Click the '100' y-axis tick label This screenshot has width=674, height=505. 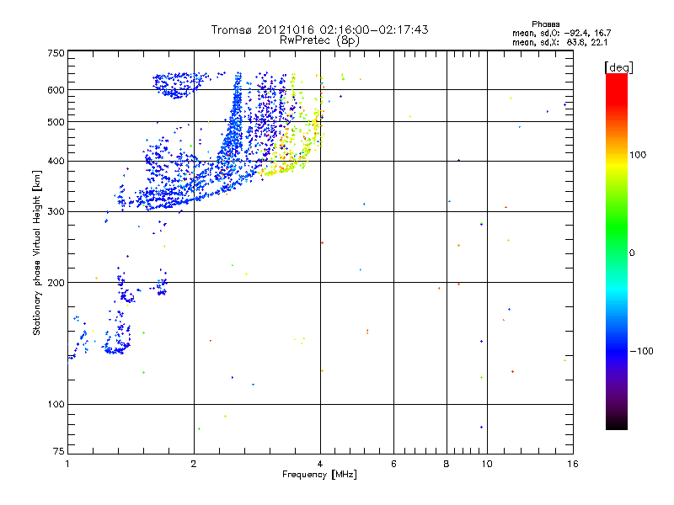pyautogui.click(x=56, y=404)
